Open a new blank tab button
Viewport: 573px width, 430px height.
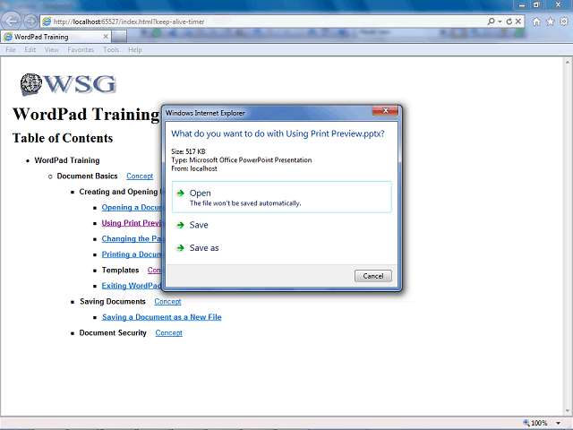tap(119, 37)
